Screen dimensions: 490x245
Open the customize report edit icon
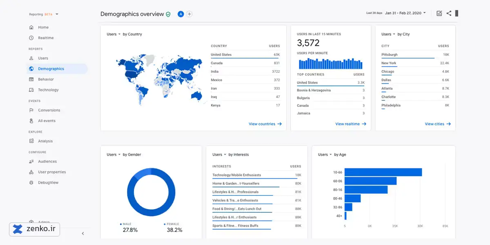(x=439, y=13)
